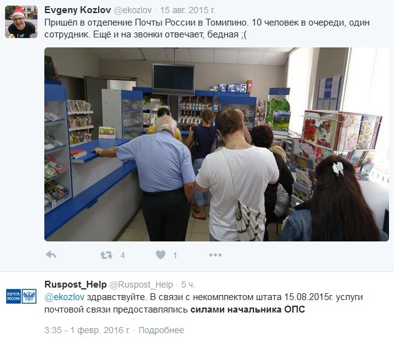The image size is (394, 340).
Task: Follow the @ekozlov mention in reply
Action: [x=64, y=297]
